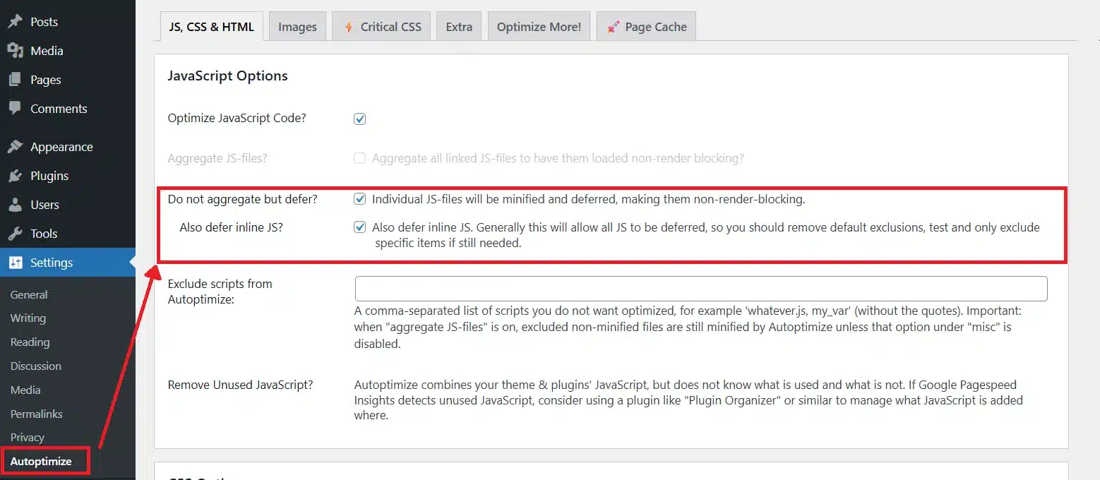Go to General settings
This screenshot has height=480, width=1100.
[x=29, y=294]
